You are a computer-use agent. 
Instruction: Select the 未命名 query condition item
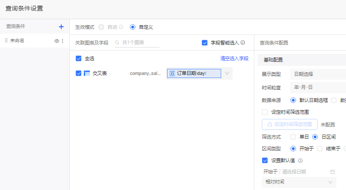tap(26, 41)
